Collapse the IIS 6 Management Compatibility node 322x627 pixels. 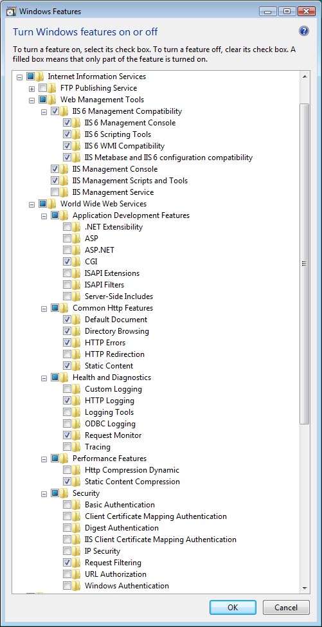tap(44, 111)
